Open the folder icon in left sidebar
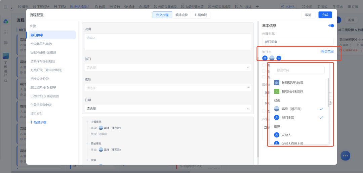The height and width of the screenshot is (173, 363). click(6, 43)
